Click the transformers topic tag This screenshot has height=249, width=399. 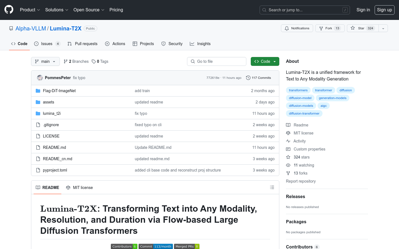coord(298,90)
